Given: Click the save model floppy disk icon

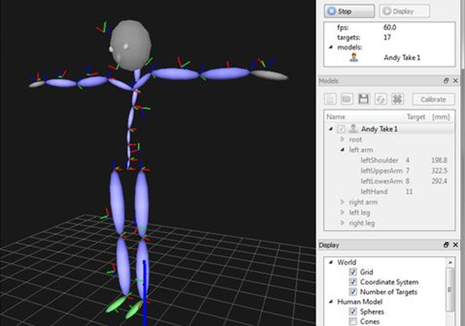Looking at the screenshot, I should (x=364, y=99).
